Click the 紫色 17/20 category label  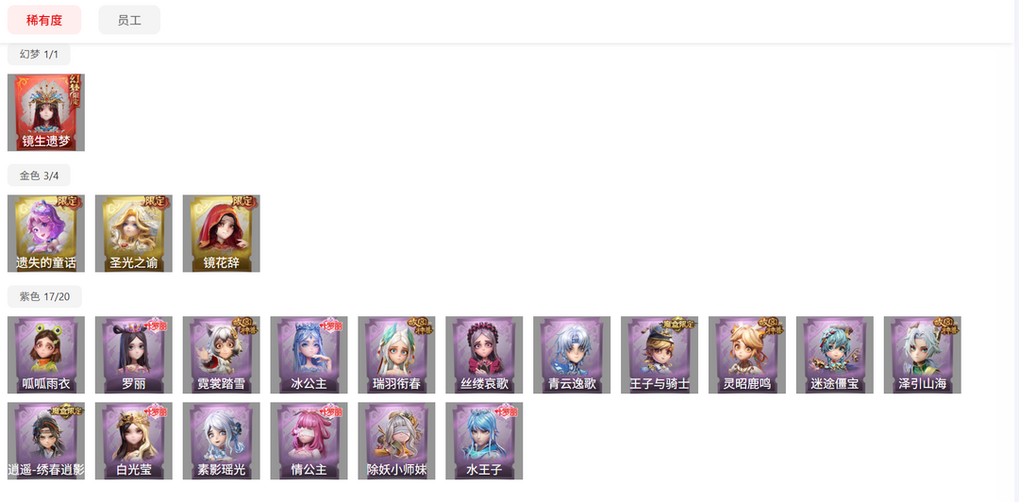(45, 296)
